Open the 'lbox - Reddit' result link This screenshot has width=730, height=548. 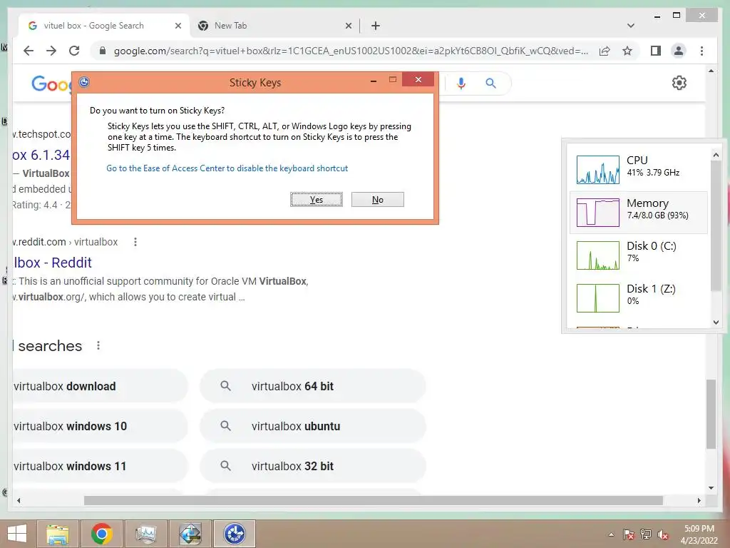tap(53, 263)
